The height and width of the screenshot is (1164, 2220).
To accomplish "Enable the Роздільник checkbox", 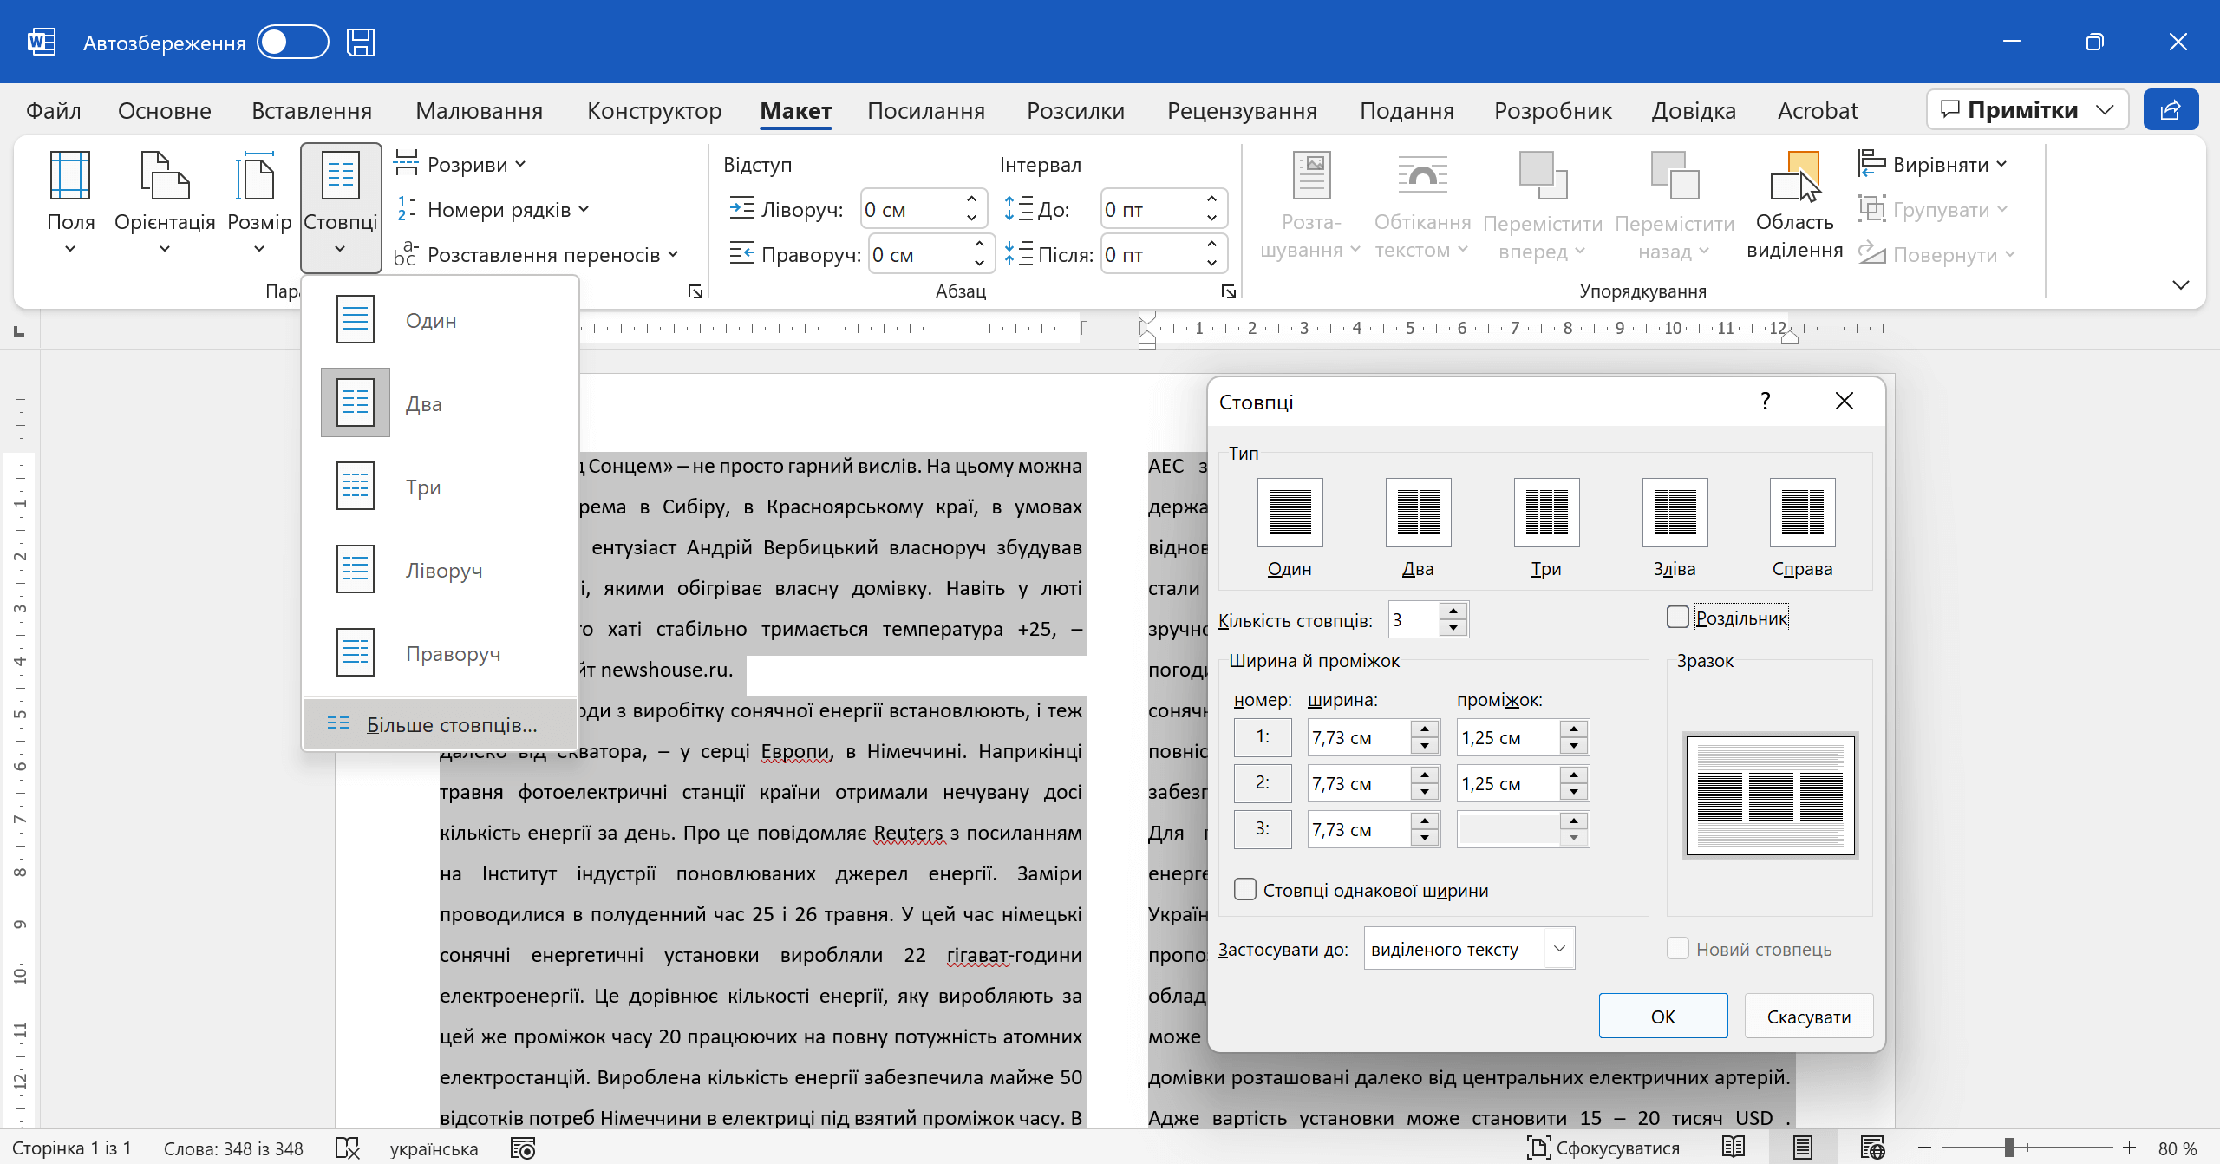I will tap(1678, 618).
